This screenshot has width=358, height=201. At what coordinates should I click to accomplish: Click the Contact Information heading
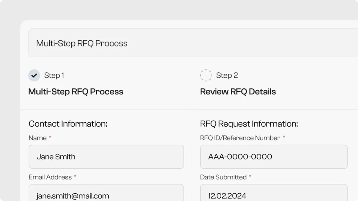[x=68, y=124]
